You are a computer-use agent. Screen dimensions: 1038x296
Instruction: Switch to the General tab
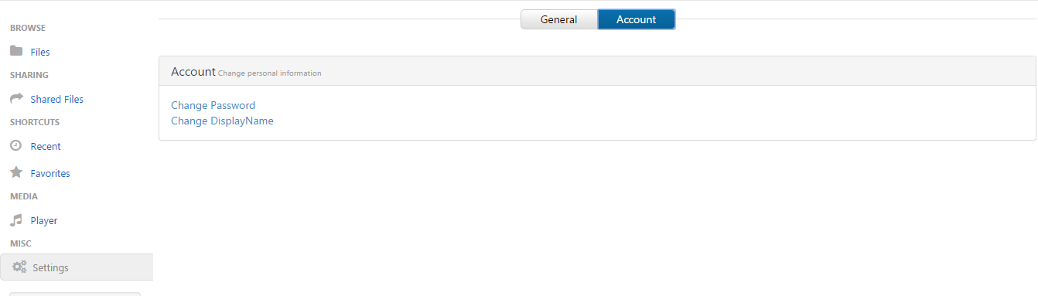(x=559, y=19)
